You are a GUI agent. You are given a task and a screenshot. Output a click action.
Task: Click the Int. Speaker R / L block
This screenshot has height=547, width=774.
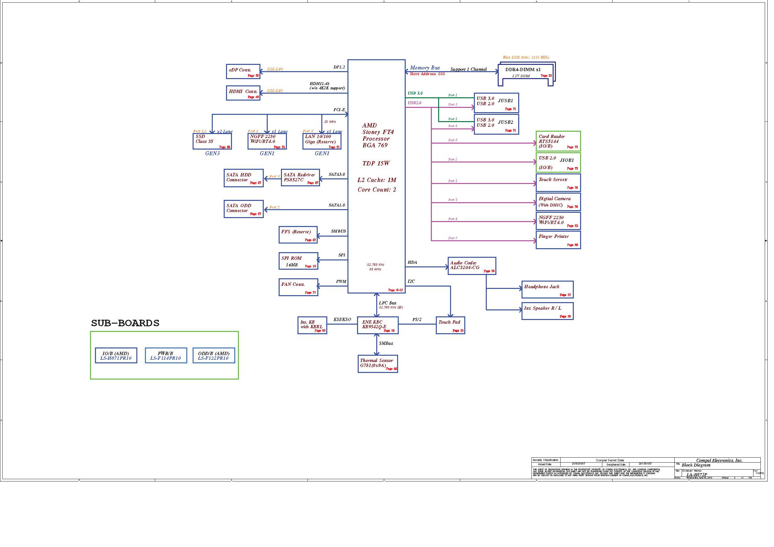547,311
